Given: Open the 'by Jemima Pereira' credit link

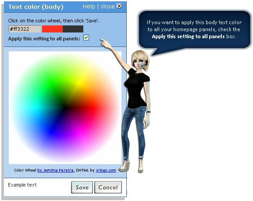Looking at the screenshot, I should click(x=56, y=170).
